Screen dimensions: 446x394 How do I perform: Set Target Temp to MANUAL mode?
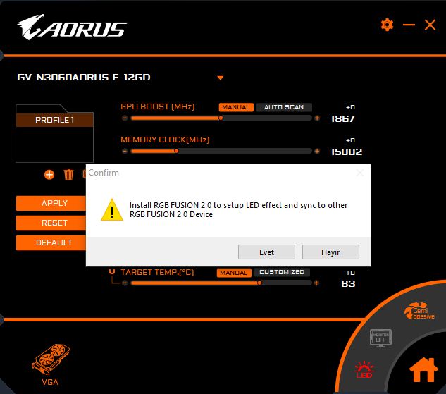[234, 273]
